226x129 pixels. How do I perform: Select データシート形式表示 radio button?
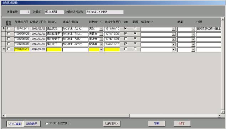(x=47, y=123)
